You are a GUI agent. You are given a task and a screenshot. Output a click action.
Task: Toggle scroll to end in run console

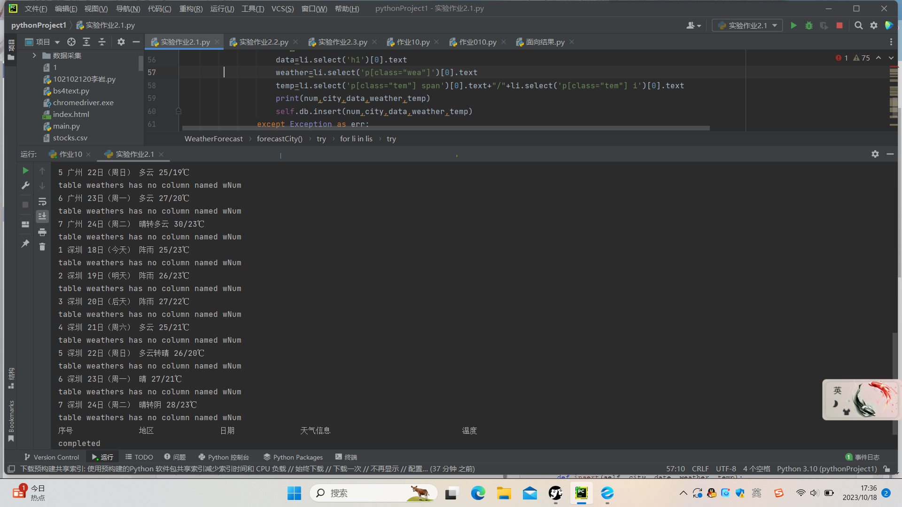point(42,216)
